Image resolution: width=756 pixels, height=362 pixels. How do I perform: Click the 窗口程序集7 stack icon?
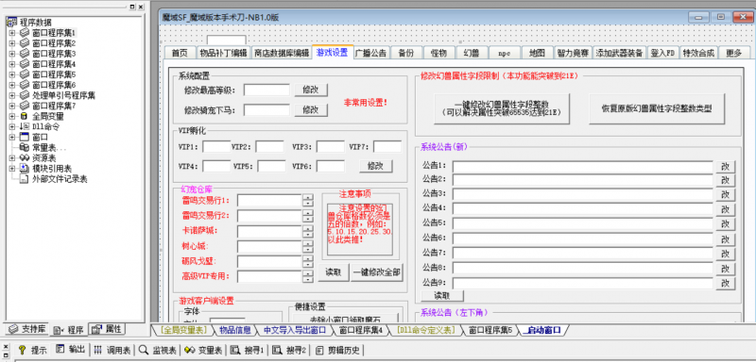pos(25,106)
